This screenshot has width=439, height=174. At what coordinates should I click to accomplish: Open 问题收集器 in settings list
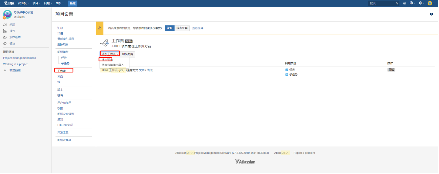(64, 140)
